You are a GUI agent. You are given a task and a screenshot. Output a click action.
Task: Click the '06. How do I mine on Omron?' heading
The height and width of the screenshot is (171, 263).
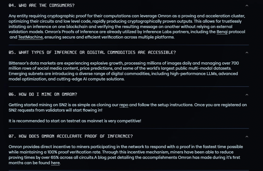(x=43, y=95)
